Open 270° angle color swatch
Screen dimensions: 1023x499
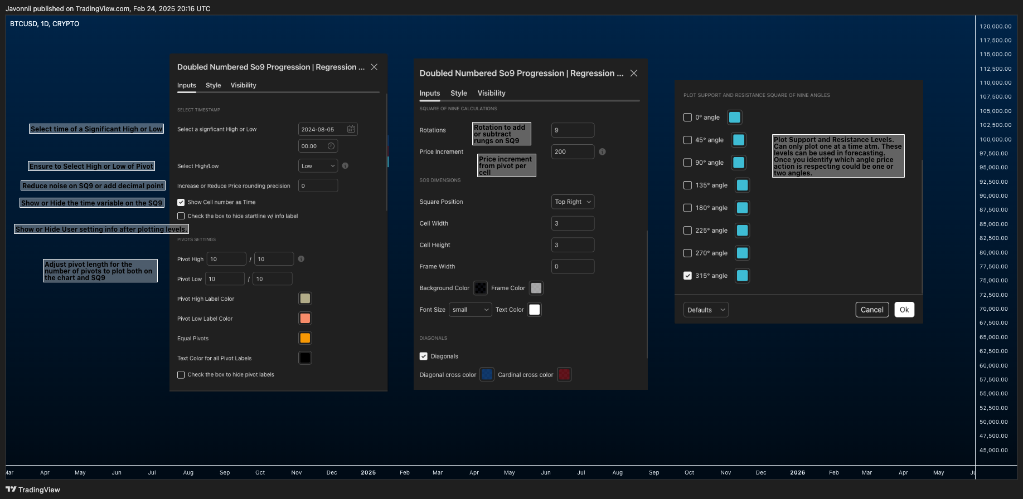(x=742, y=253)
